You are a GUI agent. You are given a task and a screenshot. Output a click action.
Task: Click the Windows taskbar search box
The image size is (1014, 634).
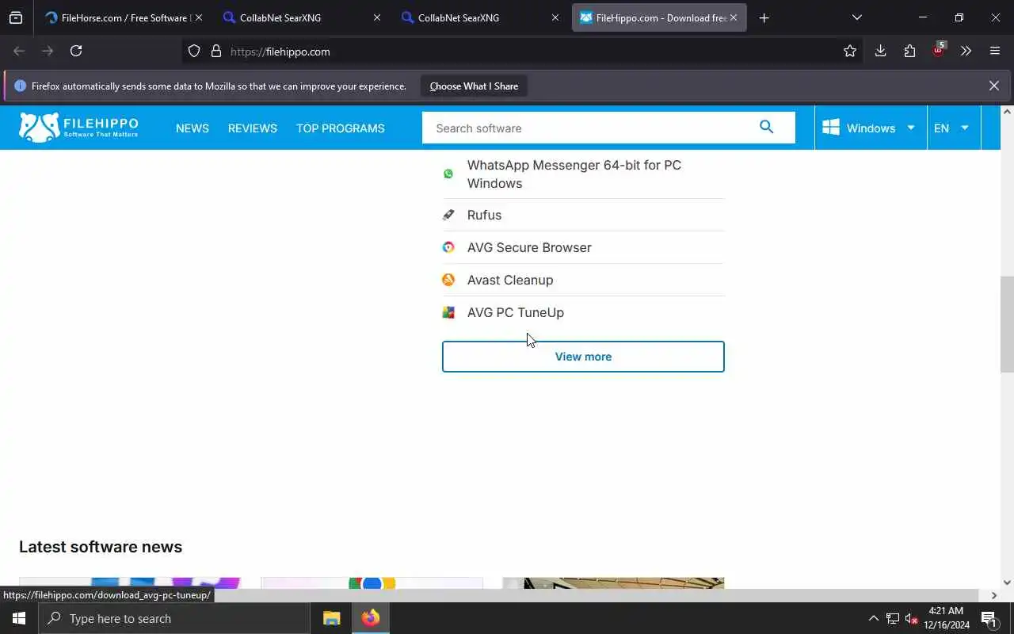pos(174,618)
